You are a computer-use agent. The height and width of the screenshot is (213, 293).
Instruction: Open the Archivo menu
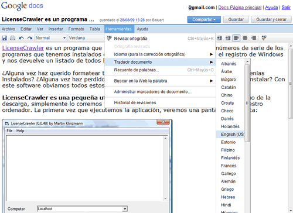coord(8,29)
